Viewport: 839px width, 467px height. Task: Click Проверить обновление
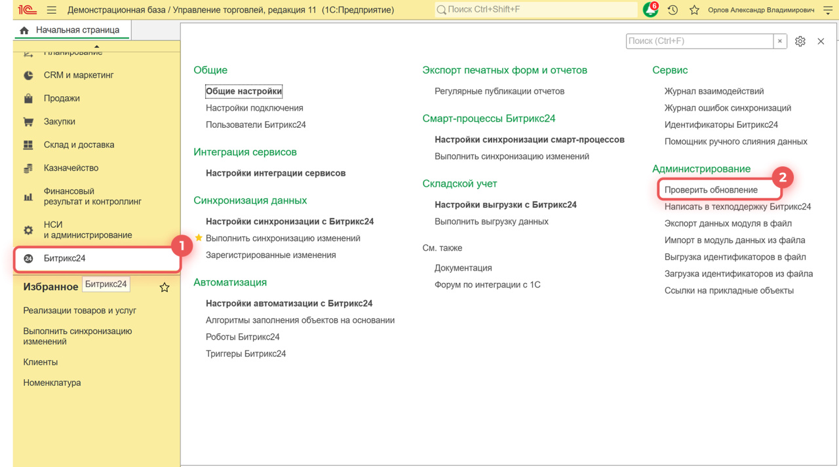(711, 190)
